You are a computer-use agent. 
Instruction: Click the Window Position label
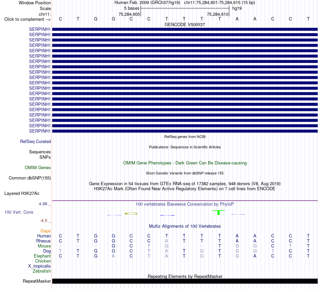tap(35, 3)
